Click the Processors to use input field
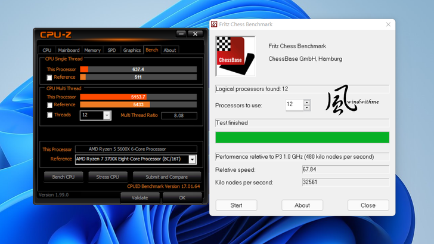This screenshot has width=434, height=244. point(294,104)
